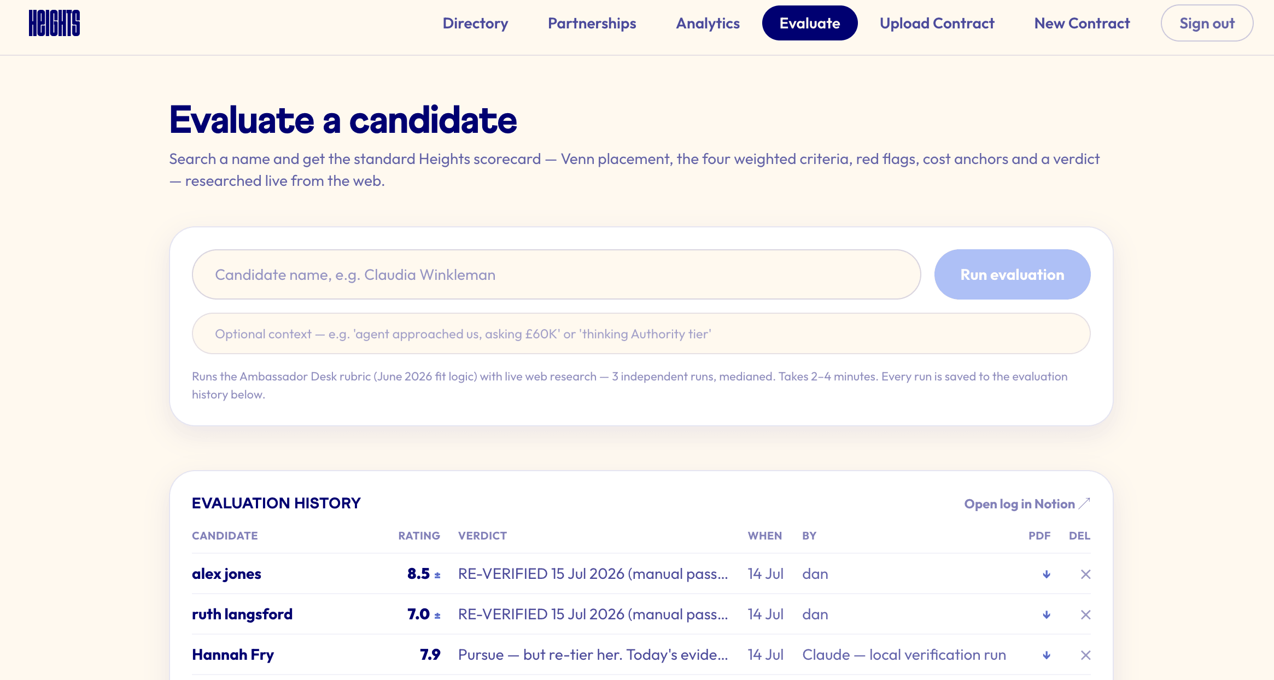Delete the ruth langsford evaluation row
The image size is (1274, 680).
(x=1085, y=614)
